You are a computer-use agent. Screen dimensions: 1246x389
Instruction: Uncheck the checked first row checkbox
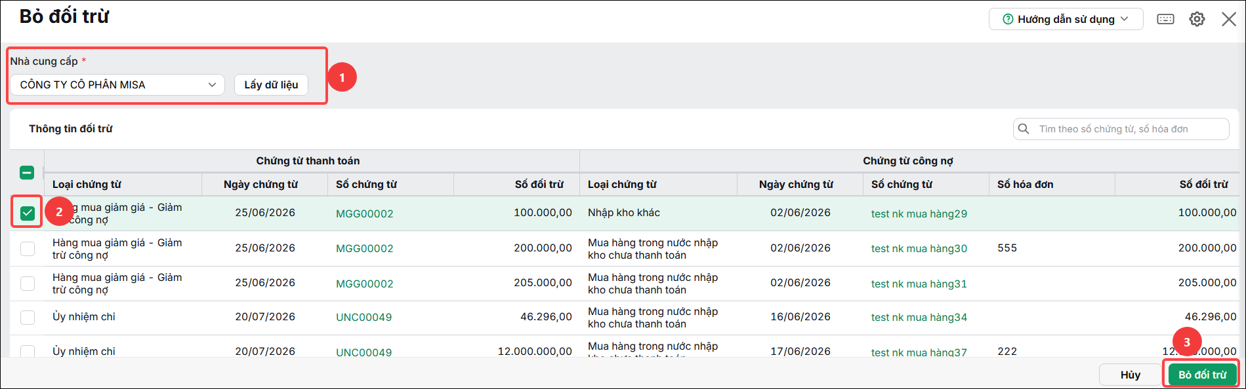[x=27, y=213]
